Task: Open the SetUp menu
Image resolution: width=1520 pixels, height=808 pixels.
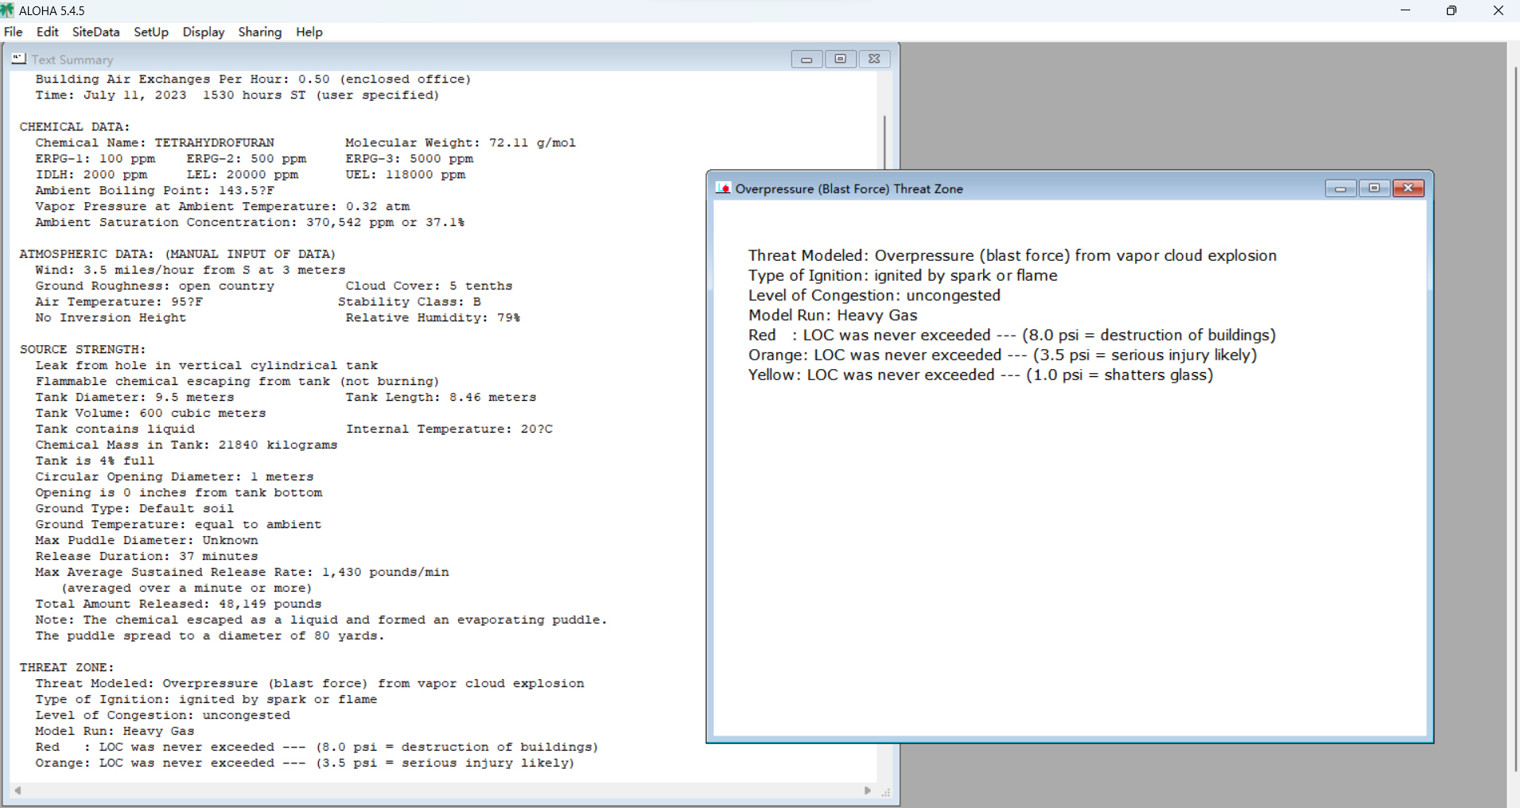Action: [151, 32]
